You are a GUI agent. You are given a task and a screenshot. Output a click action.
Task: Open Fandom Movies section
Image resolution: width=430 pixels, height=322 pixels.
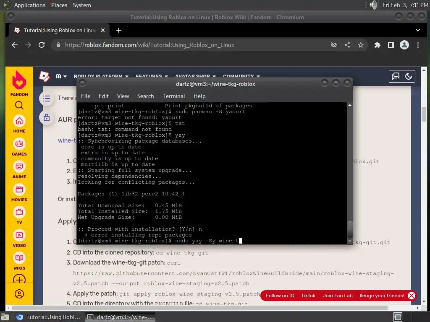(x=19, y=192)
